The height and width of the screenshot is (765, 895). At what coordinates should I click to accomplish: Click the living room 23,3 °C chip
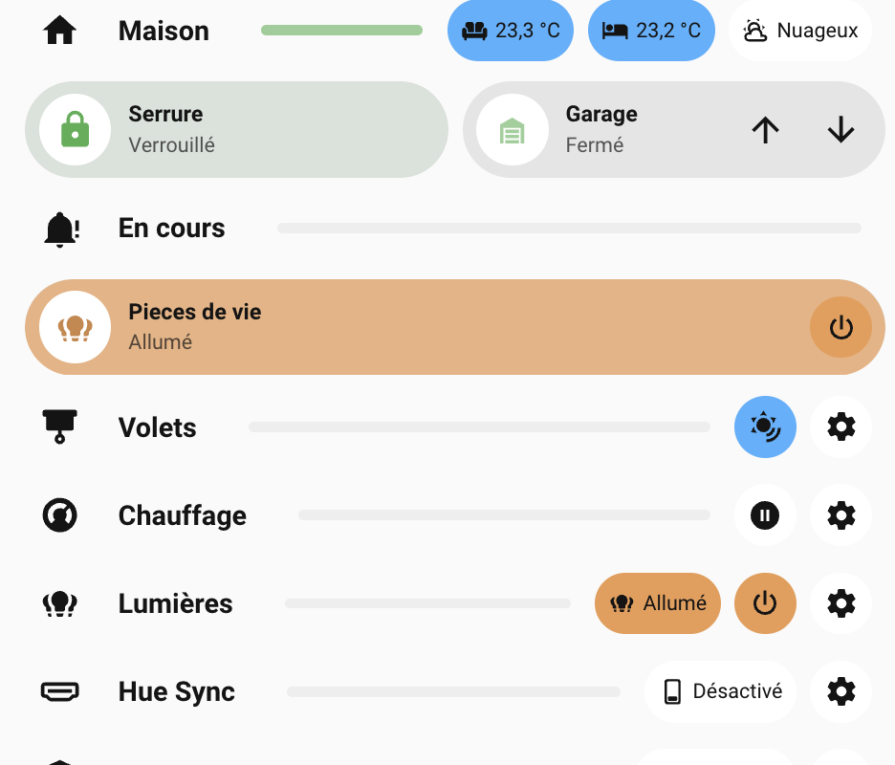coord(511,31)
